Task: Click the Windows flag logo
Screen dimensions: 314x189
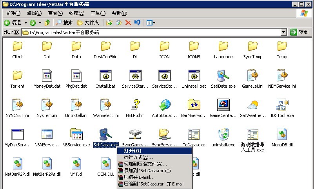Action: click(x=304, y=13)
